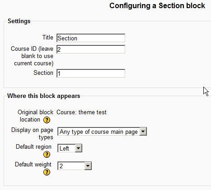
Task: Open help for Original block location
Action: click(x=47, y=120)
